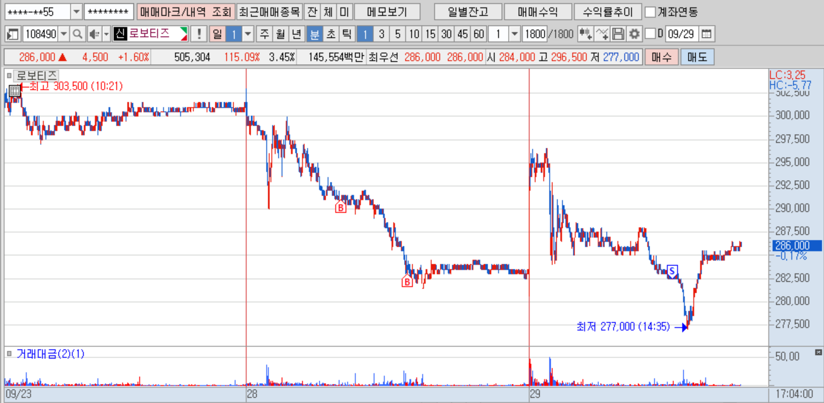This screenshot has width=824, height=403.
Task: Select the 45-minute interval button
Action: (463, 34)
